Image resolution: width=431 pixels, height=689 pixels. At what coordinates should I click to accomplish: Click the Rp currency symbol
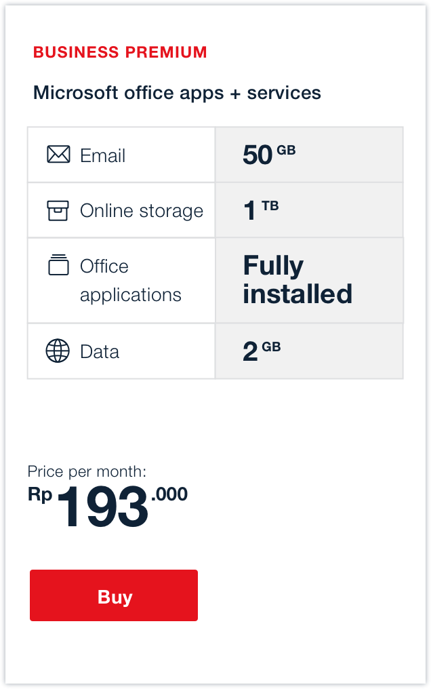click(x=40, y=495)
